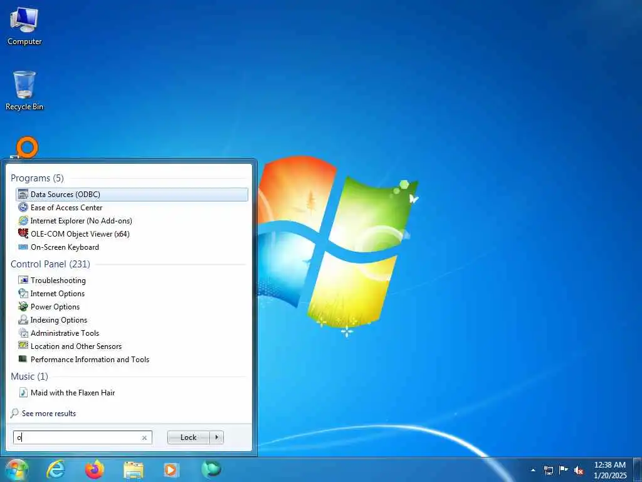
Task: Launch Firefox from the taskbar
Action: click(x=95, y=469)
